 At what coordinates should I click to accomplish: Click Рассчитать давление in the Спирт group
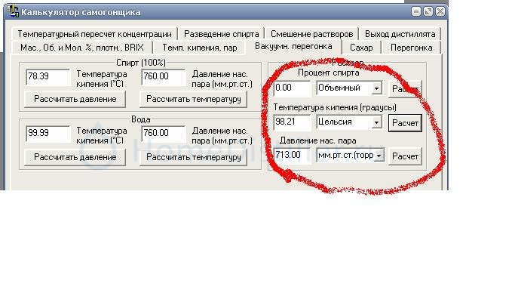tap(75, 99)
